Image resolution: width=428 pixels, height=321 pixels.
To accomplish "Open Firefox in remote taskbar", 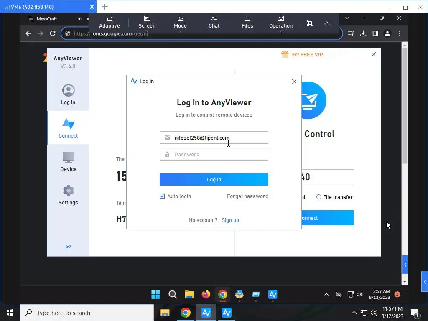I will tap(206, 295).
